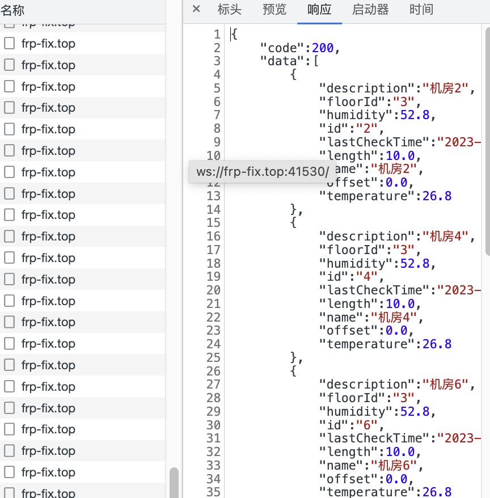The width and height of the screenshot is (490, 498).
Task: Open the 时间 tab
Action: coord(421,9)
